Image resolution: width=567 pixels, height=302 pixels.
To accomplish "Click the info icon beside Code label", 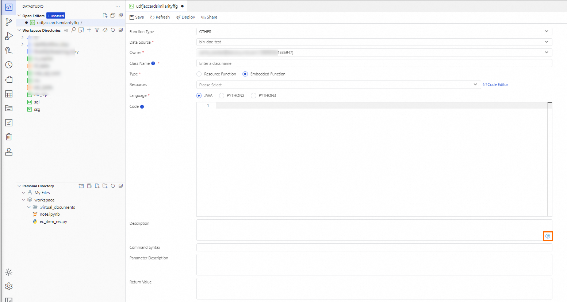I will pos(142,107).
